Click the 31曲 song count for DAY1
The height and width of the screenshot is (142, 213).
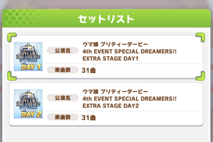pyautogui.click(x=89, y=70)
